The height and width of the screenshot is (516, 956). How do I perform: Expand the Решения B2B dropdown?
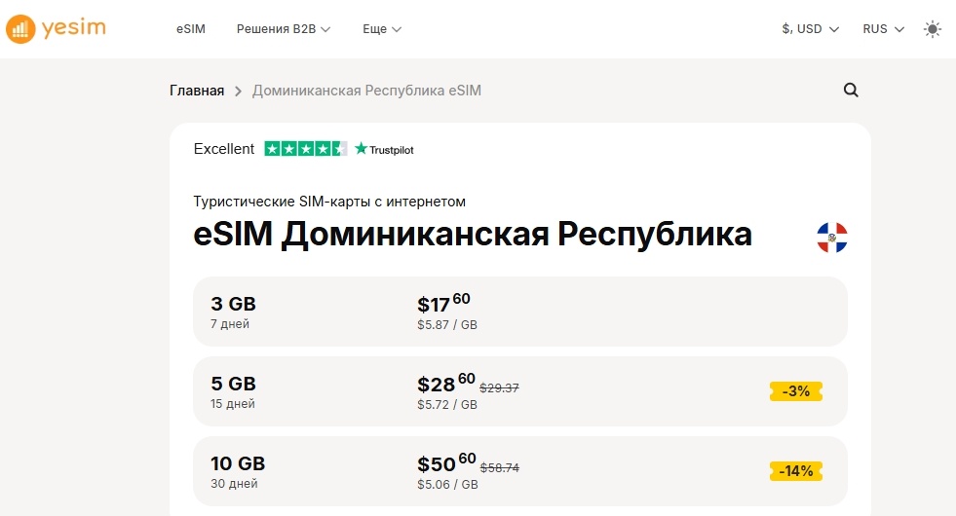pos(284,29)
